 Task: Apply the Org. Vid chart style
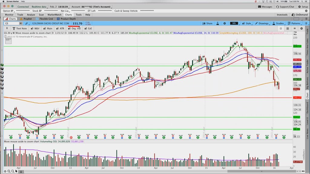coord(74,28)
